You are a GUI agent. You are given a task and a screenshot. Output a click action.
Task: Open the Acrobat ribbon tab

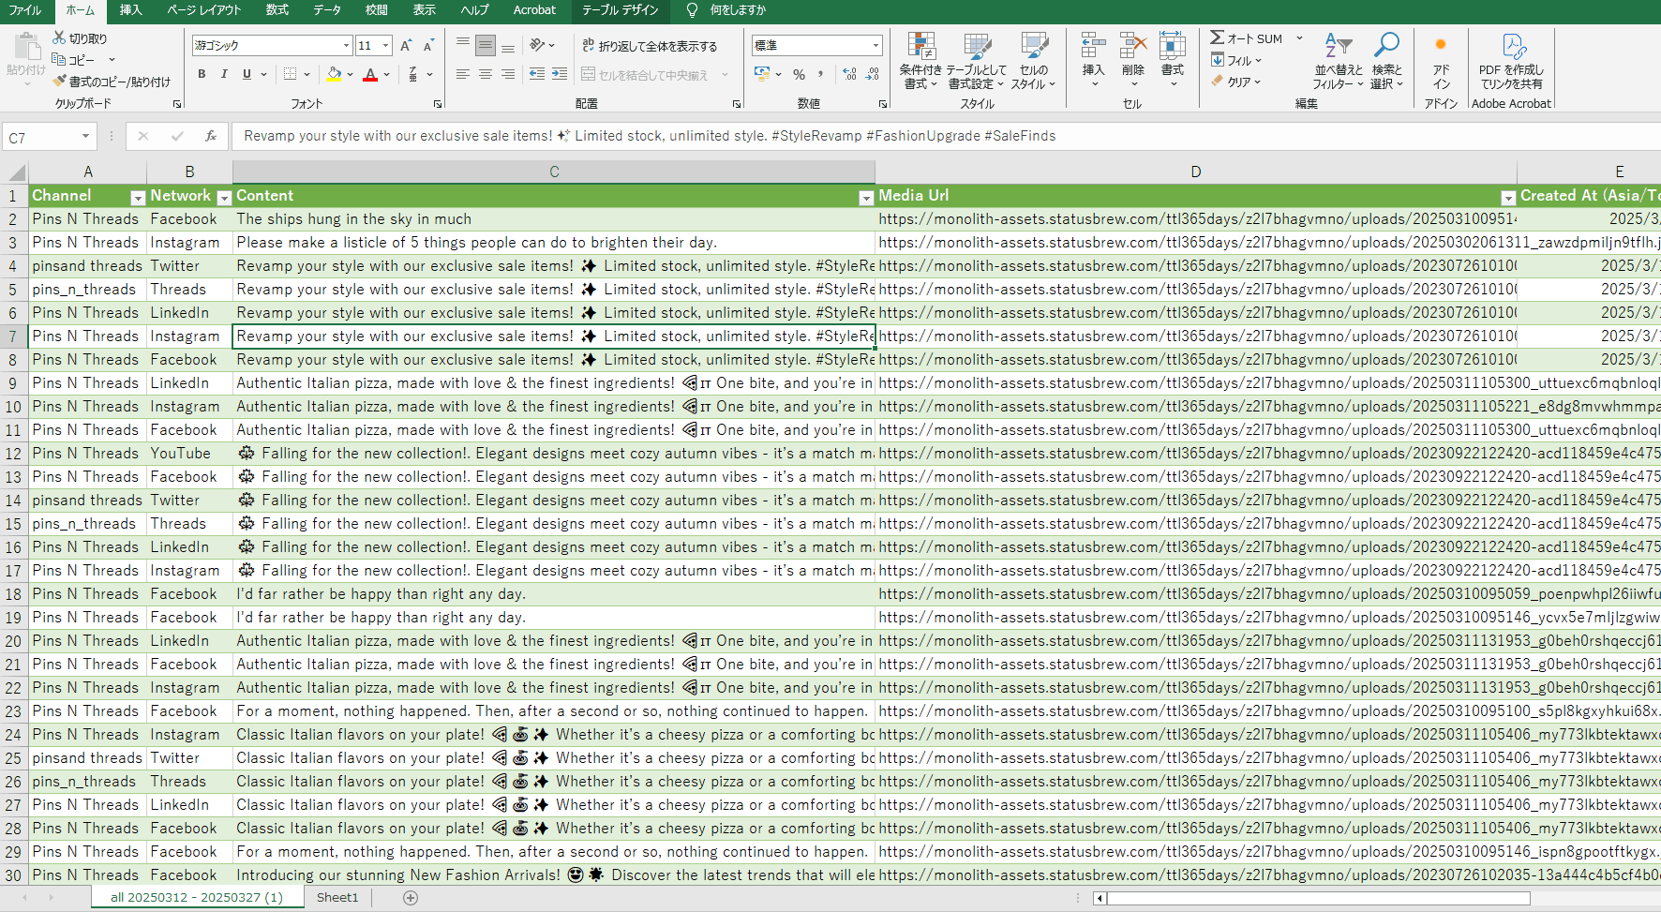pyautogui.click(x=534, y=10)
